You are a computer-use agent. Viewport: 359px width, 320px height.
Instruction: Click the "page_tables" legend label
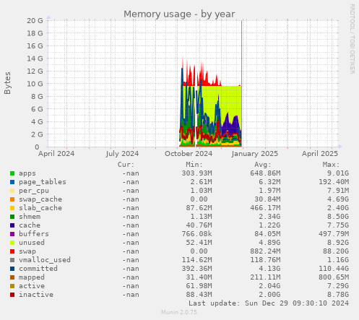point(43,182)
